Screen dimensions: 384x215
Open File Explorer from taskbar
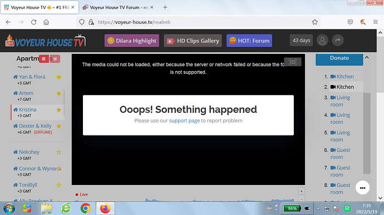(47, 208)
